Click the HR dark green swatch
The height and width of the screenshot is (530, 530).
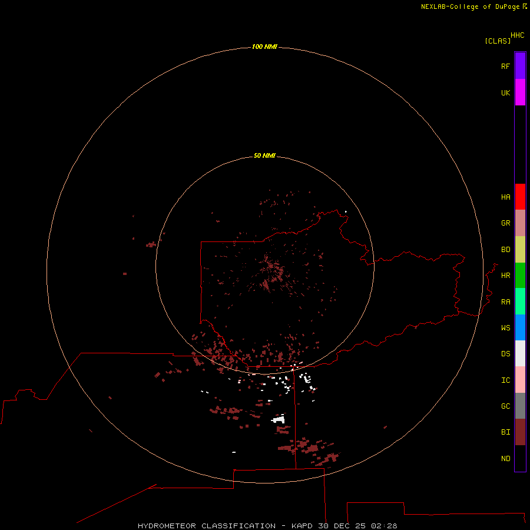[x=520, y=276]
